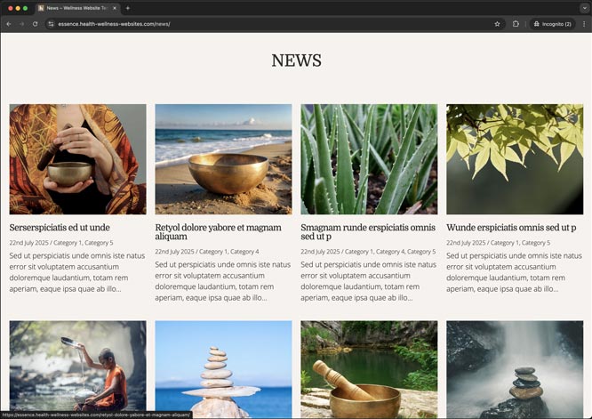Bookmark this page with the star icon
This screenshot has width=592, height=419.
497,24
